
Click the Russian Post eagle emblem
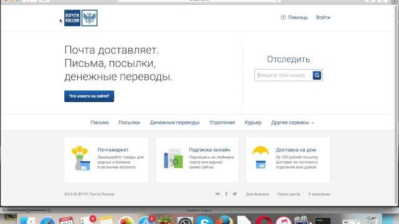89,18
